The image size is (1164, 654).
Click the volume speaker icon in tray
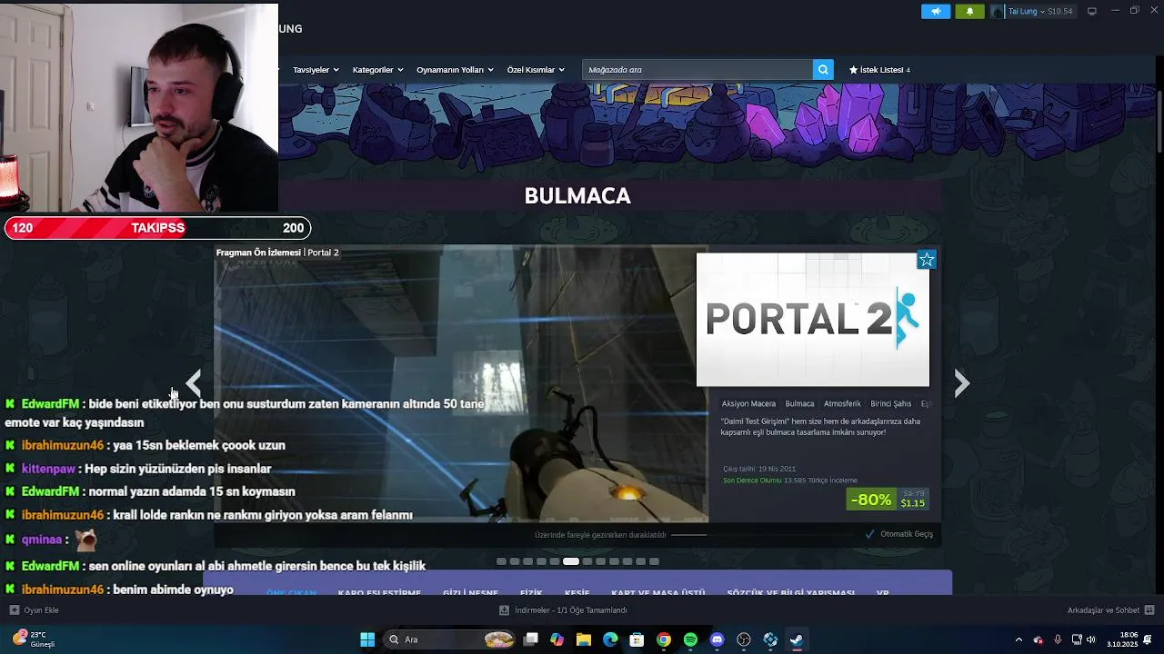1091,639
